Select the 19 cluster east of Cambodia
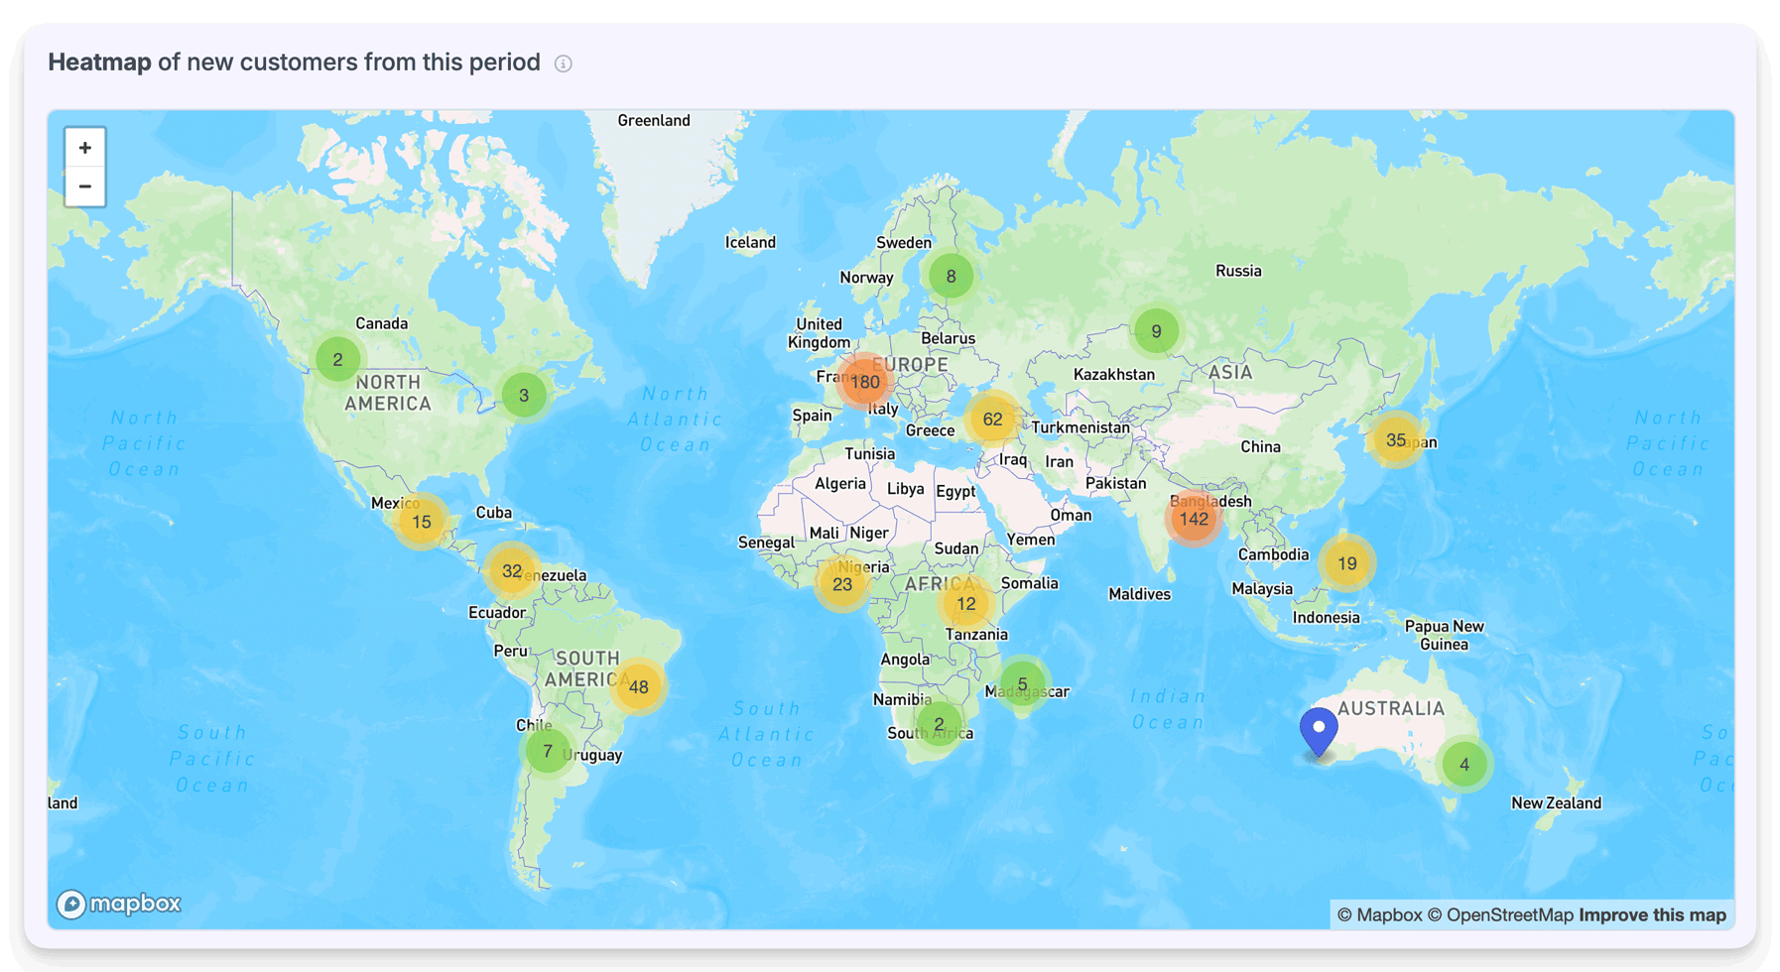Screen dimensions: 1780x972 (1346, 563)
